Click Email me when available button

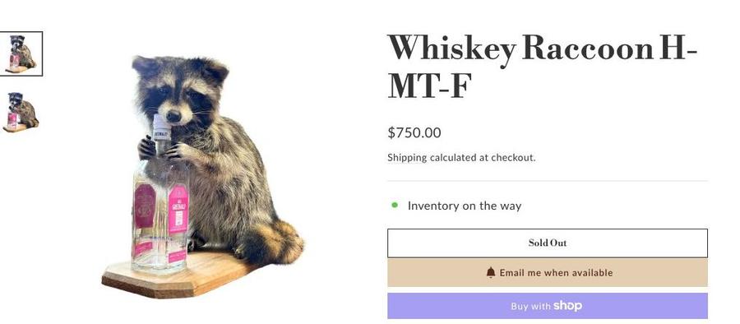tap(548, 272)
